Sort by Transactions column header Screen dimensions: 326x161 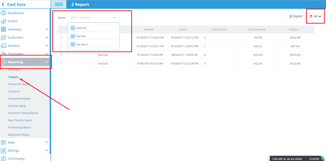click(x=219, y=30)
